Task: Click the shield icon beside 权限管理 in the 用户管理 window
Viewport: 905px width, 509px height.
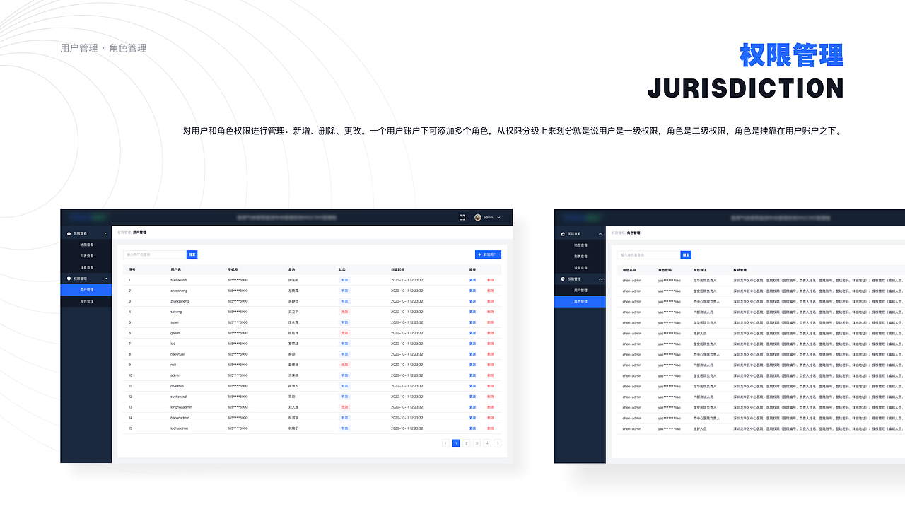Action: pyautogui.click(x=69, y=279)
